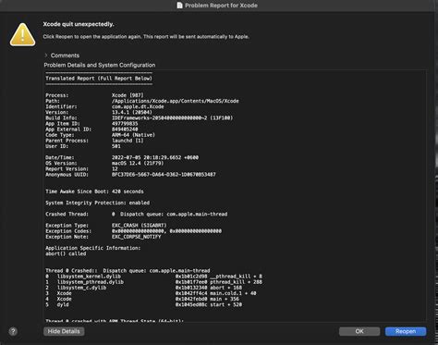Select the App Item ID 497799835 line
This screenshot has width=438, height=345.
pyautogui.click(x=91, y=124)
